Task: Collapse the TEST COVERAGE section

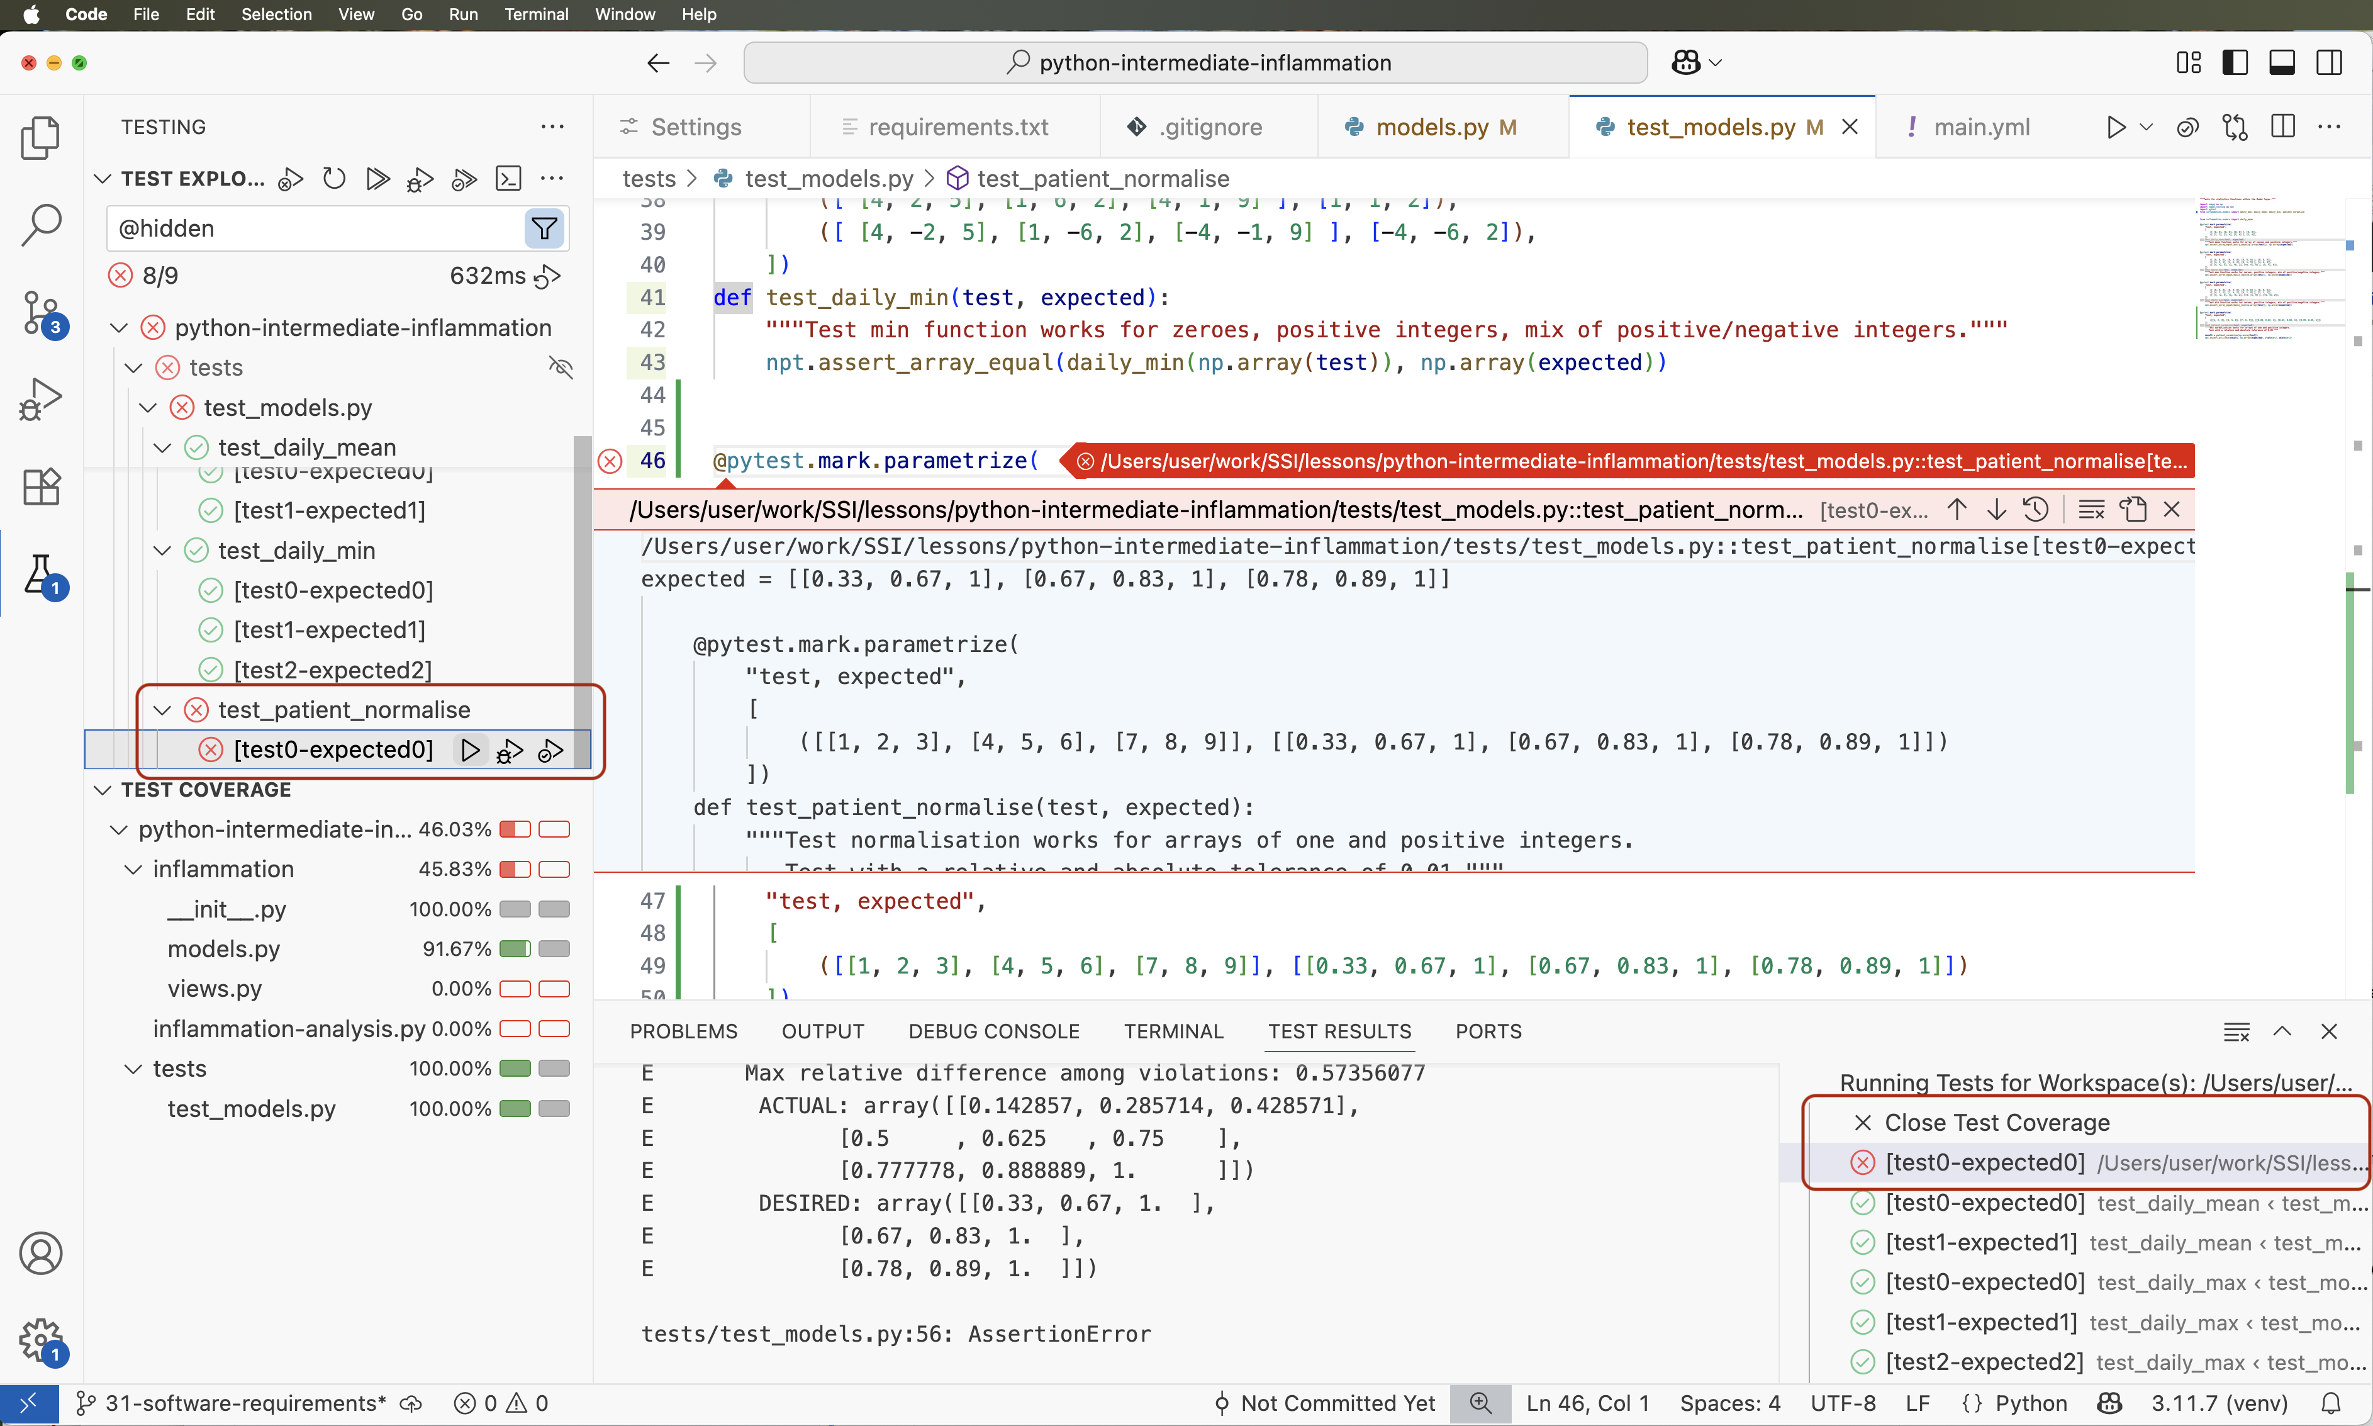Action: point(103,790)
